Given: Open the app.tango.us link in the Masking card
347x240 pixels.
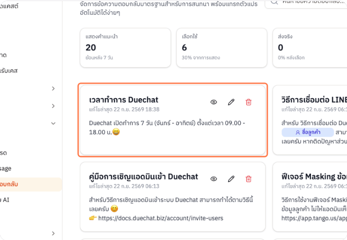Looking at the screenshot, I should [314, 218].
